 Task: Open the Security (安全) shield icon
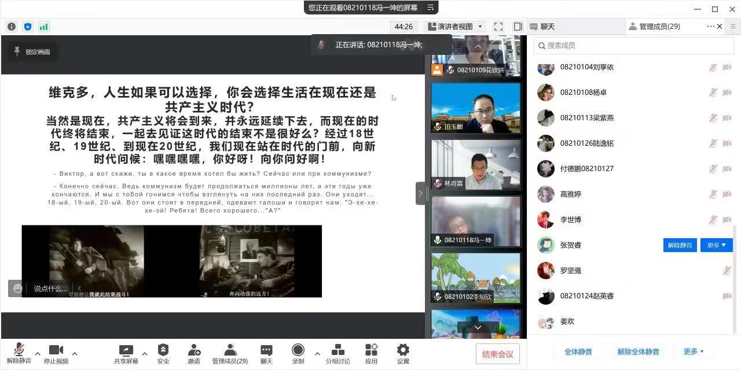pyautogui.click(x=163, y=350)
